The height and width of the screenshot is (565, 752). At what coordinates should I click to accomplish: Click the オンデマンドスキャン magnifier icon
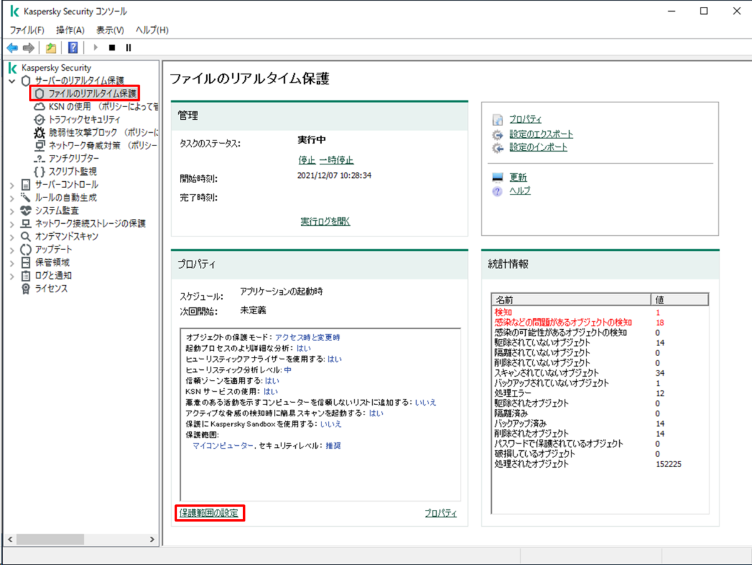[26, 236]
